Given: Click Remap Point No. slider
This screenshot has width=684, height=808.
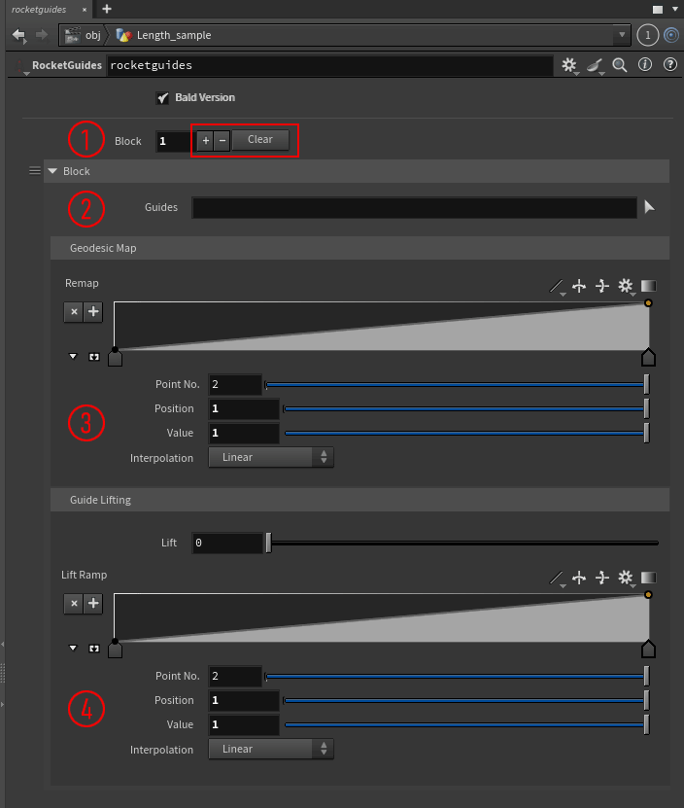Looking at the screenshot, I should click(x=457, y=384).
